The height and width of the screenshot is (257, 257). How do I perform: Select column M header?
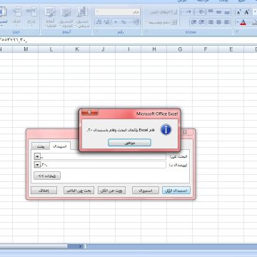coord(26,49)
